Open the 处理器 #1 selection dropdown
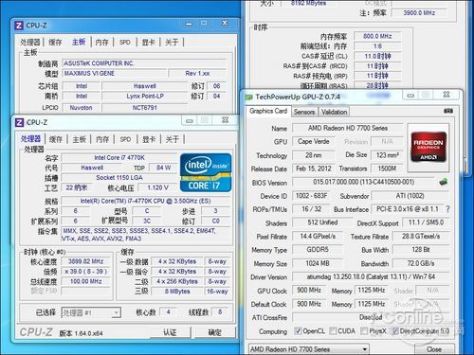Viewport: 474px width, 355px height. pos(91,312)
